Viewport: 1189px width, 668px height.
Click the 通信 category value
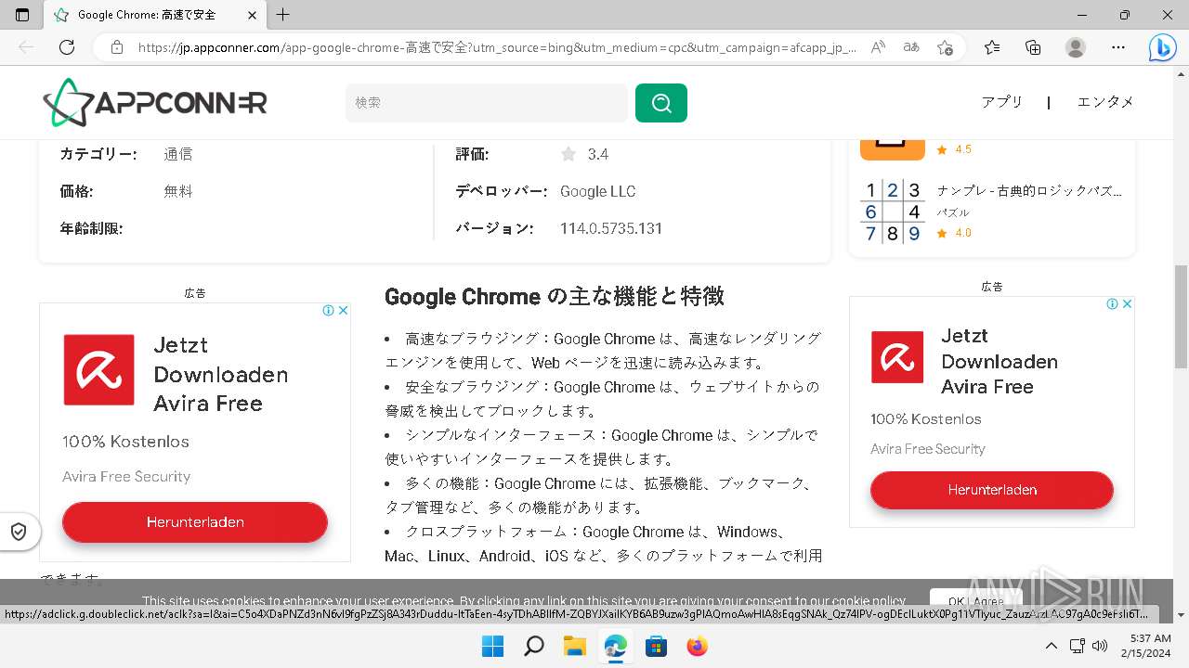coord(178,154)
